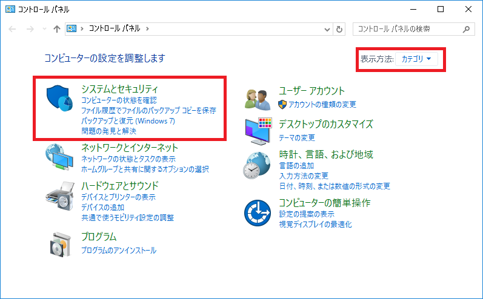Open プログラム category heading

[99, 237]
